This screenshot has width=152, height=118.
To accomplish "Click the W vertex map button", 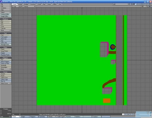I will [x=123, y=114].
